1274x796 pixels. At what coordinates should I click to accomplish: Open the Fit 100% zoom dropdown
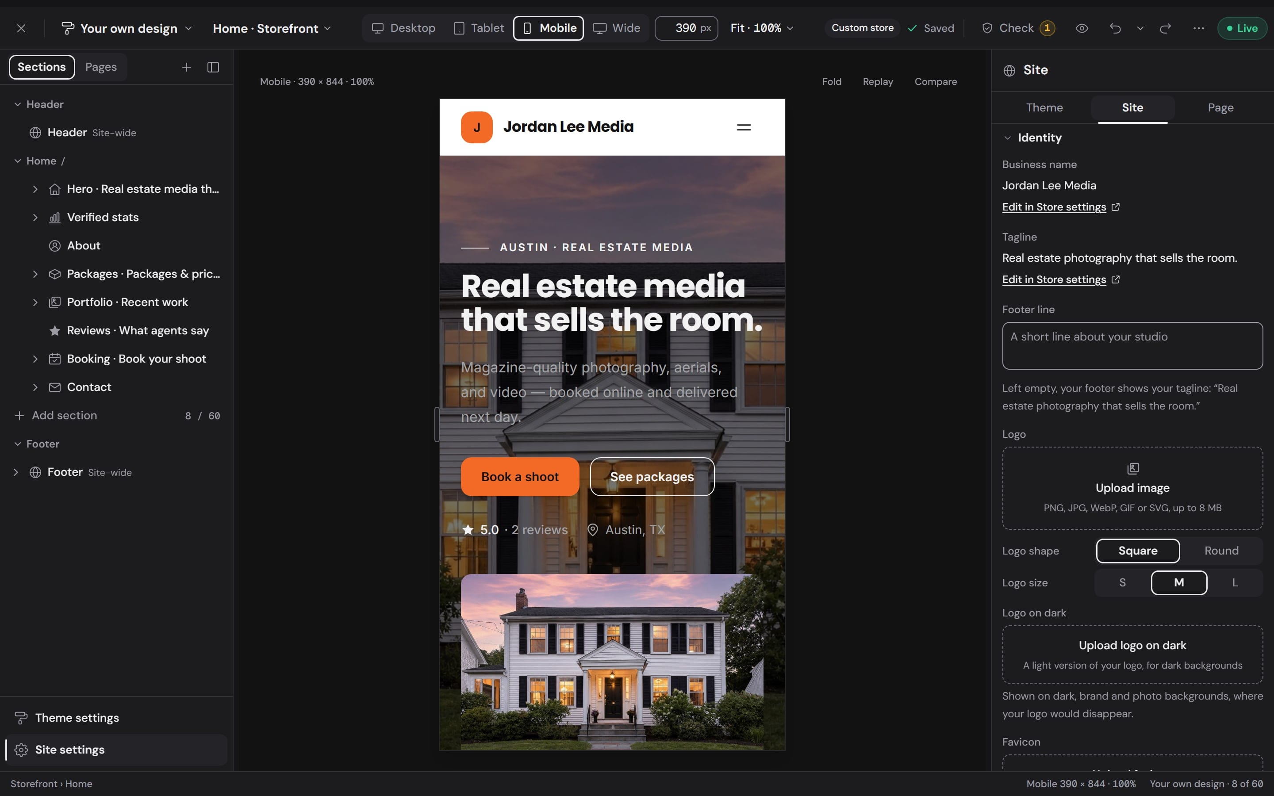(762, 28)
